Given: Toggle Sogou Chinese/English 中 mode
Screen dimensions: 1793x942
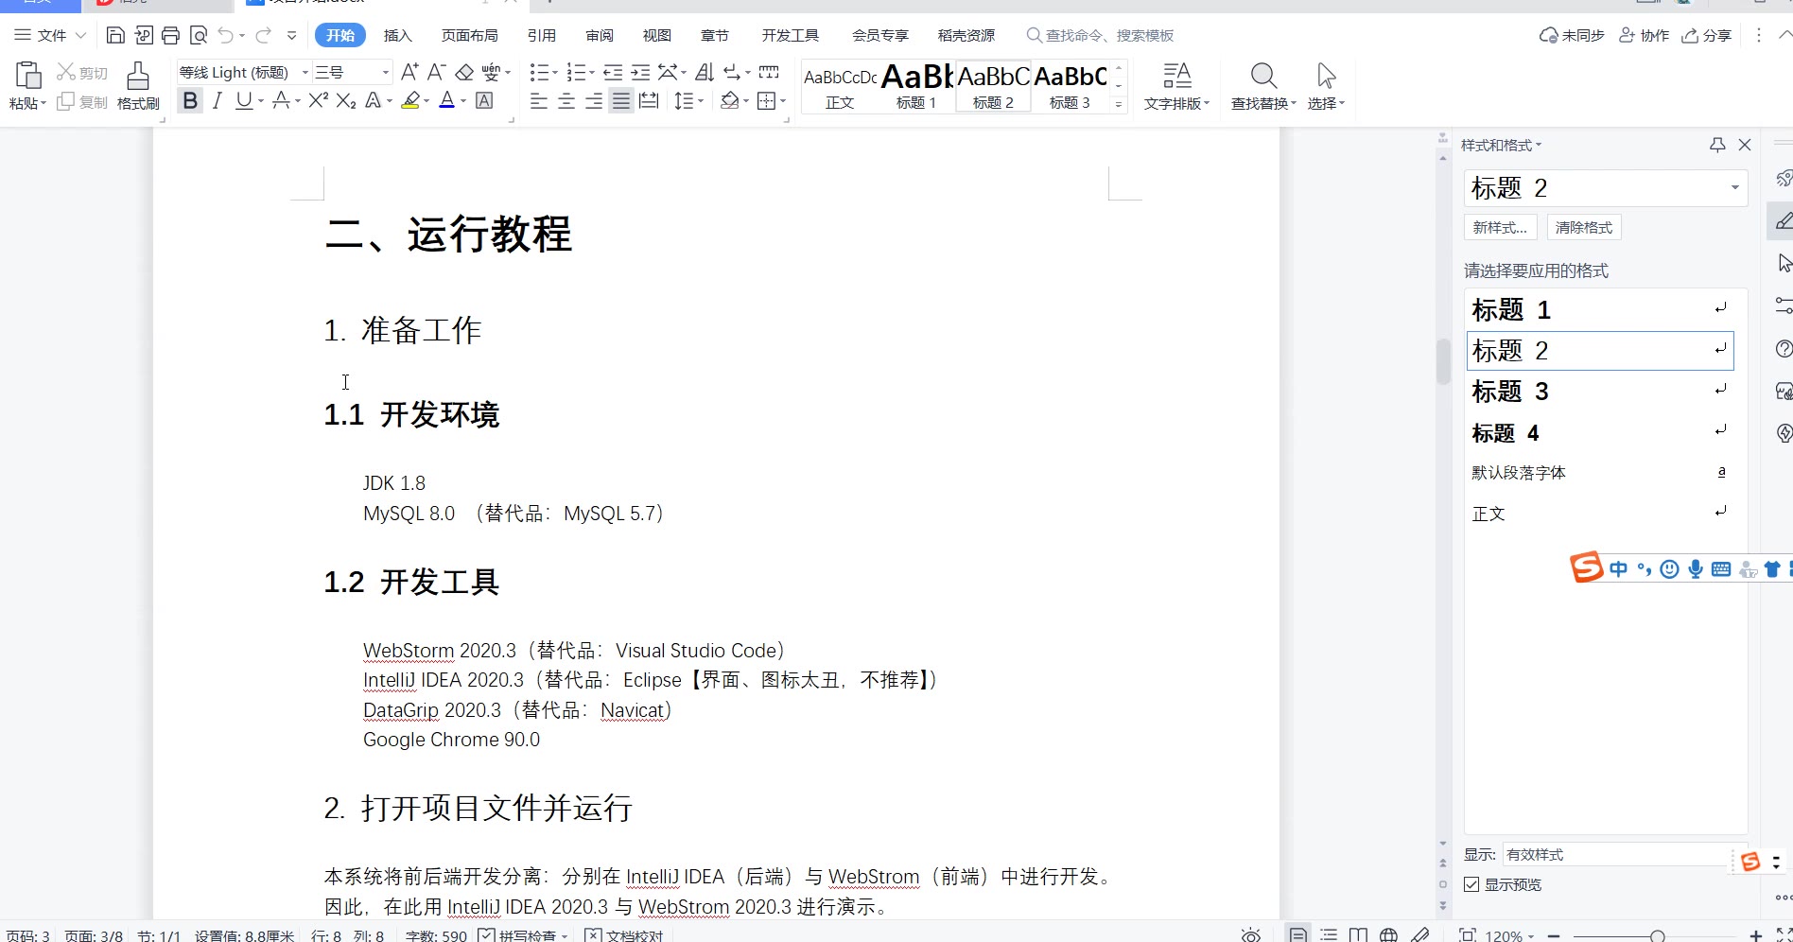Looking at the screenshot, I should 1619,568.
